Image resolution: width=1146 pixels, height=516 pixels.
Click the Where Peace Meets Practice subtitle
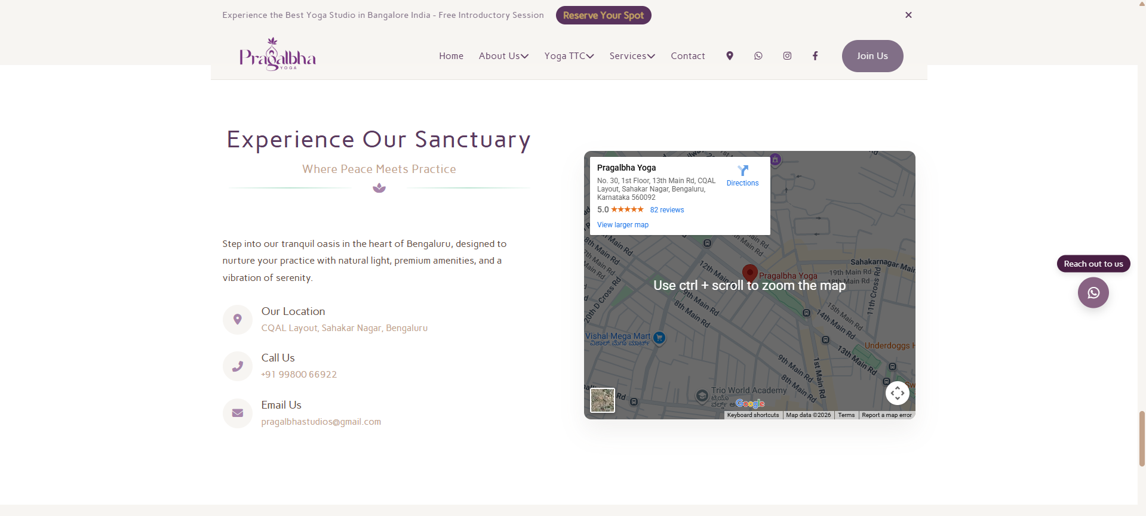379,169
